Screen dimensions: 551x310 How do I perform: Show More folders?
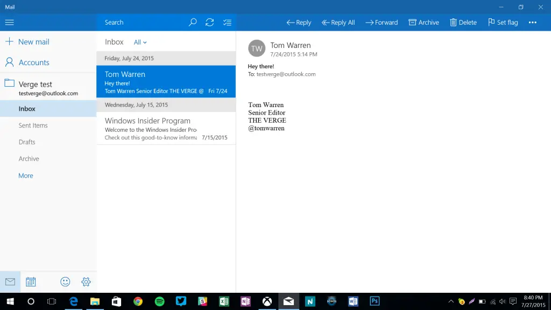pyautogui.click(x=26, y=175)
